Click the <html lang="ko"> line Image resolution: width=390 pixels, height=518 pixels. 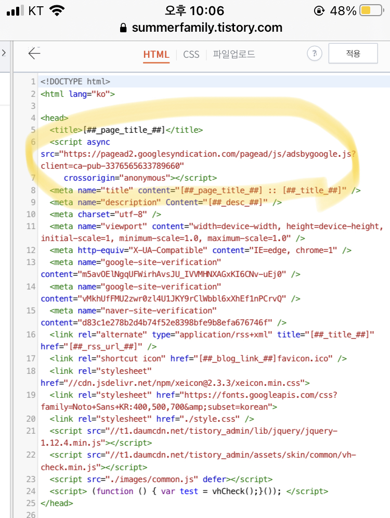tap(78, 94)
